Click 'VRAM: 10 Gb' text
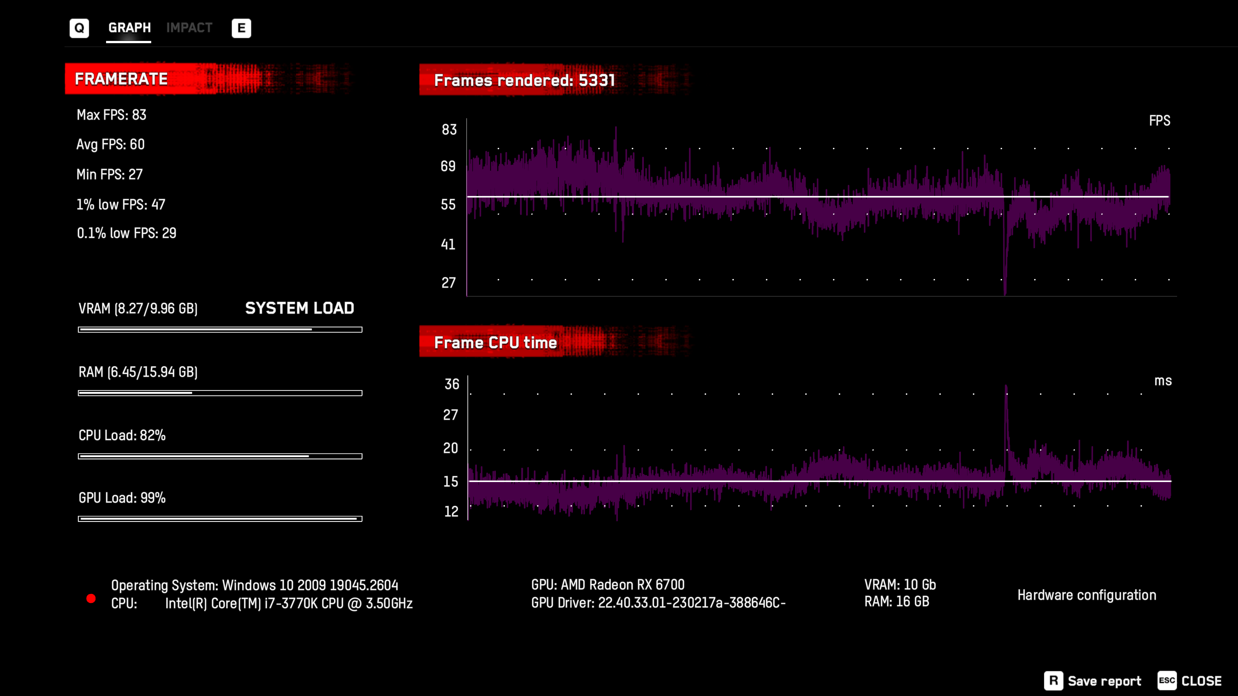This screenshot has height=696, width=1238. (900, 585)
